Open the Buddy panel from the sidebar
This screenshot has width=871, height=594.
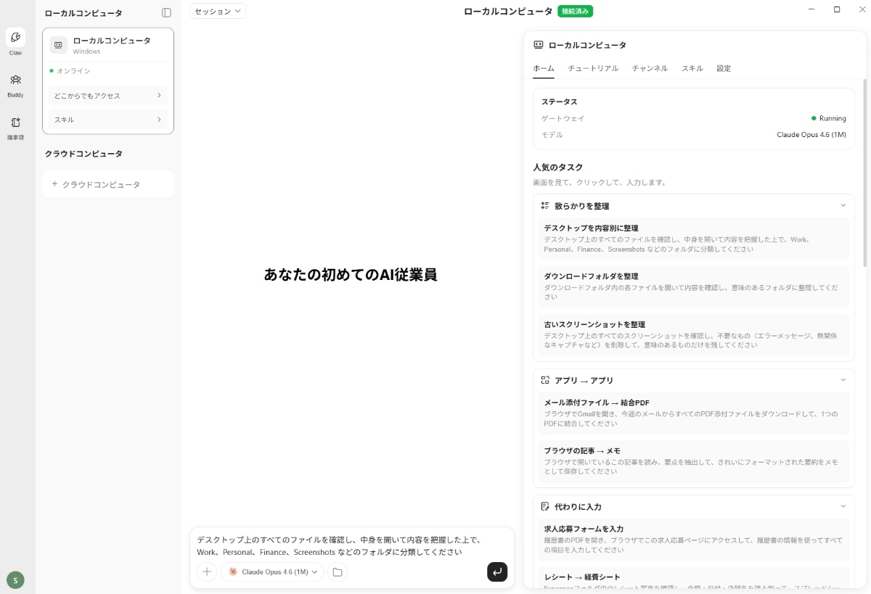(15, 84)
